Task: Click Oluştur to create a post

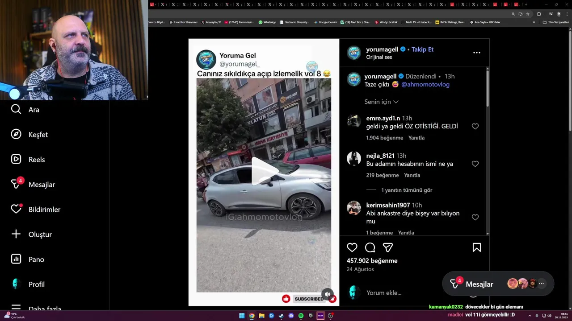Action: click(31, 234)
